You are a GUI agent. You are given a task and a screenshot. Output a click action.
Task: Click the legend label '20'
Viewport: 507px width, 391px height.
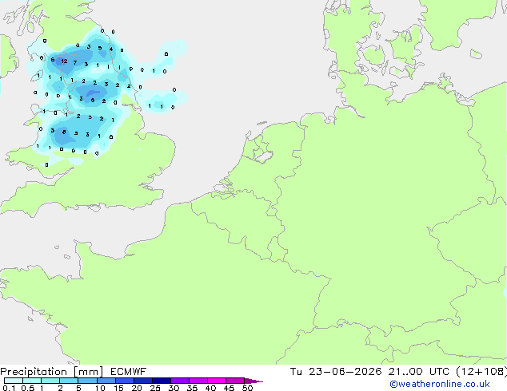click(137, 388)
